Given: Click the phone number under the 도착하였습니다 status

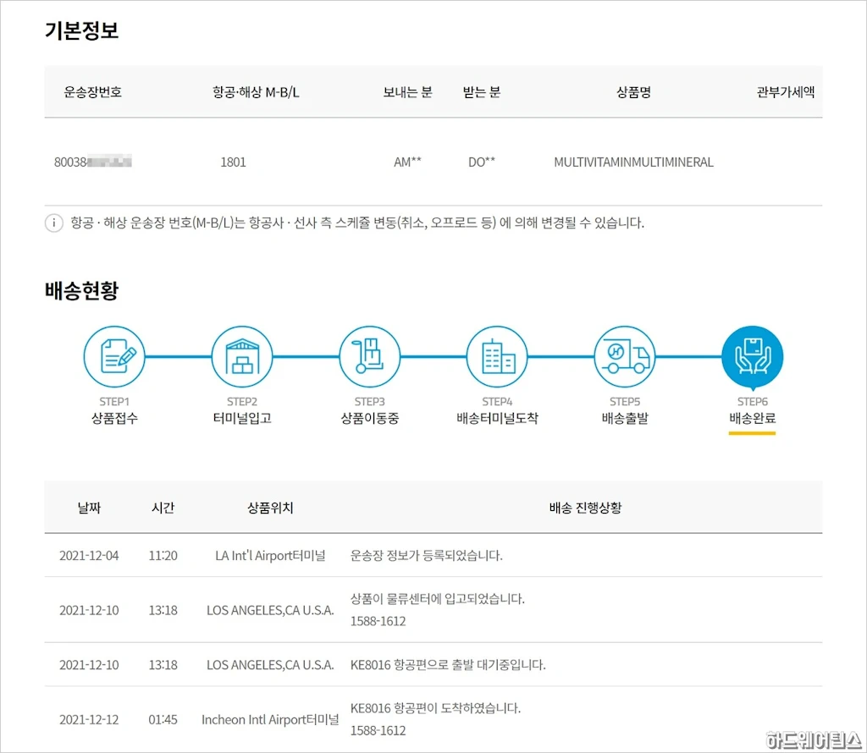Looking at the screenshot, I should point(378,731).
